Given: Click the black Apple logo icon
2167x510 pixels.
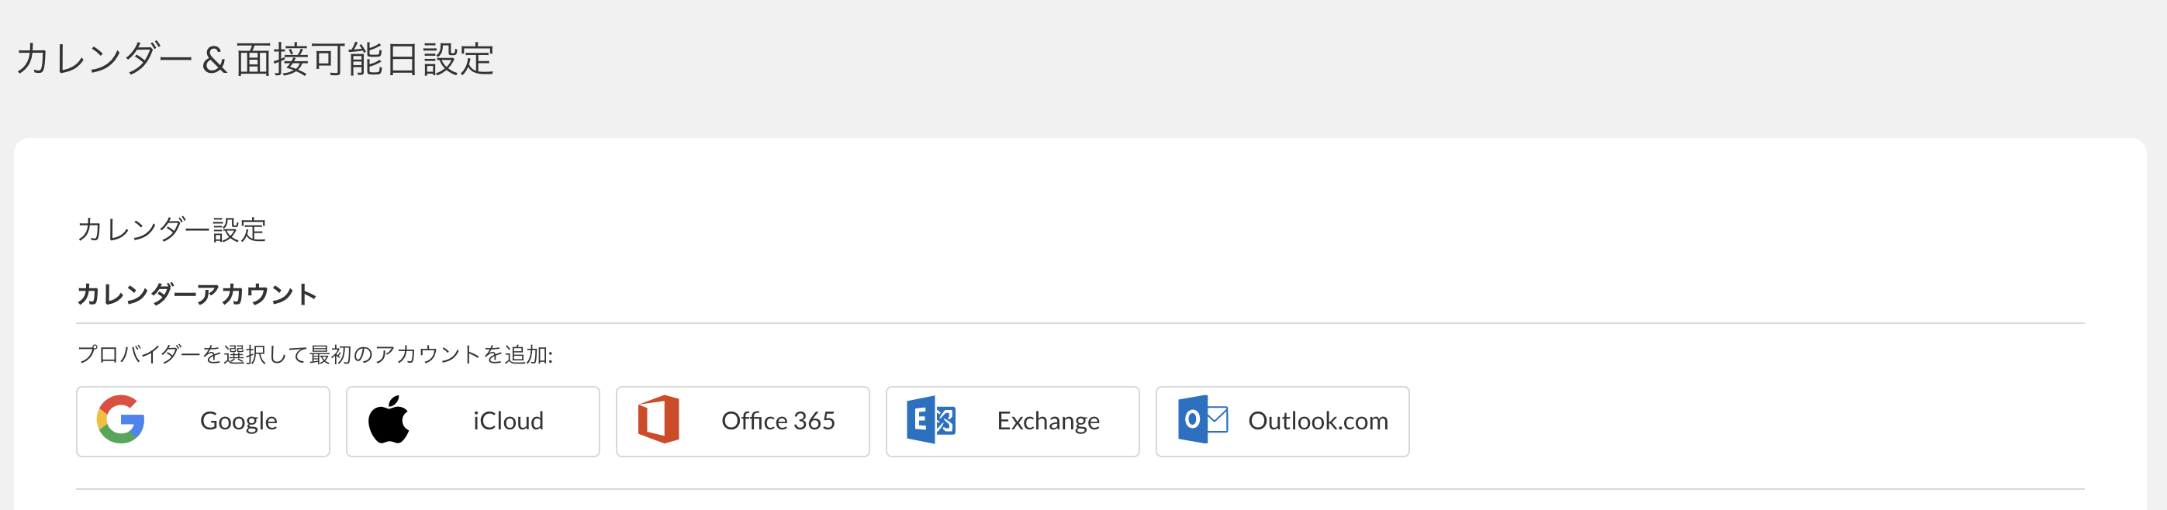Looking at the screenshot, I should click(x=389, y=419).
